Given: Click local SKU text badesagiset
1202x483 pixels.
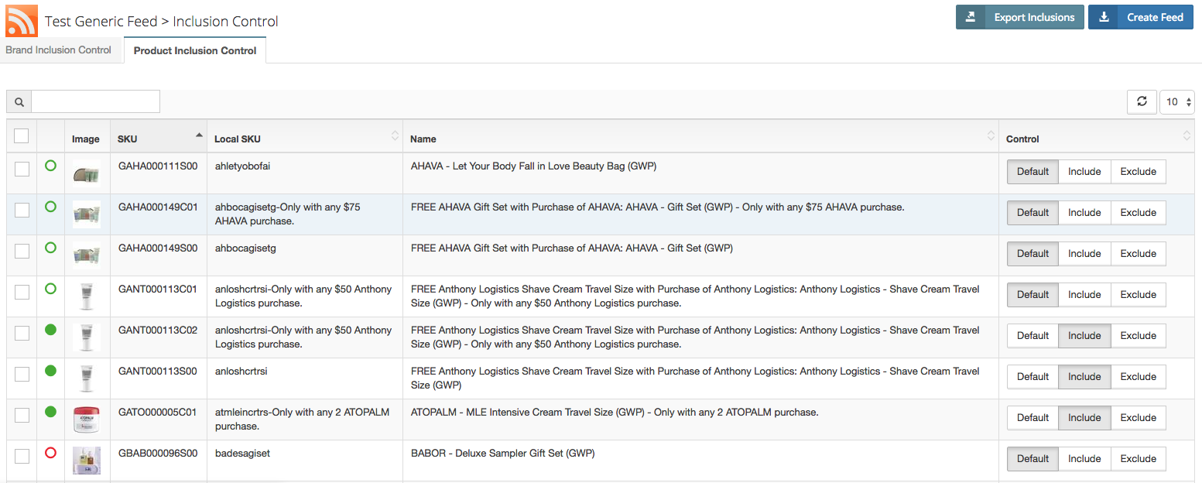Looking at the screenshot, I should point(242,454).
